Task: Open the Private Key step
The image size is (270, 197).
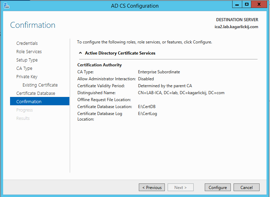Action: pos(27,77)
